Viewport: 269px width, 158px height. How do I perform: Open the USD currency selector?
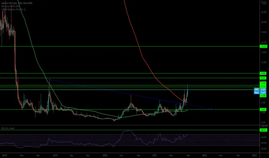click(264, 3)
